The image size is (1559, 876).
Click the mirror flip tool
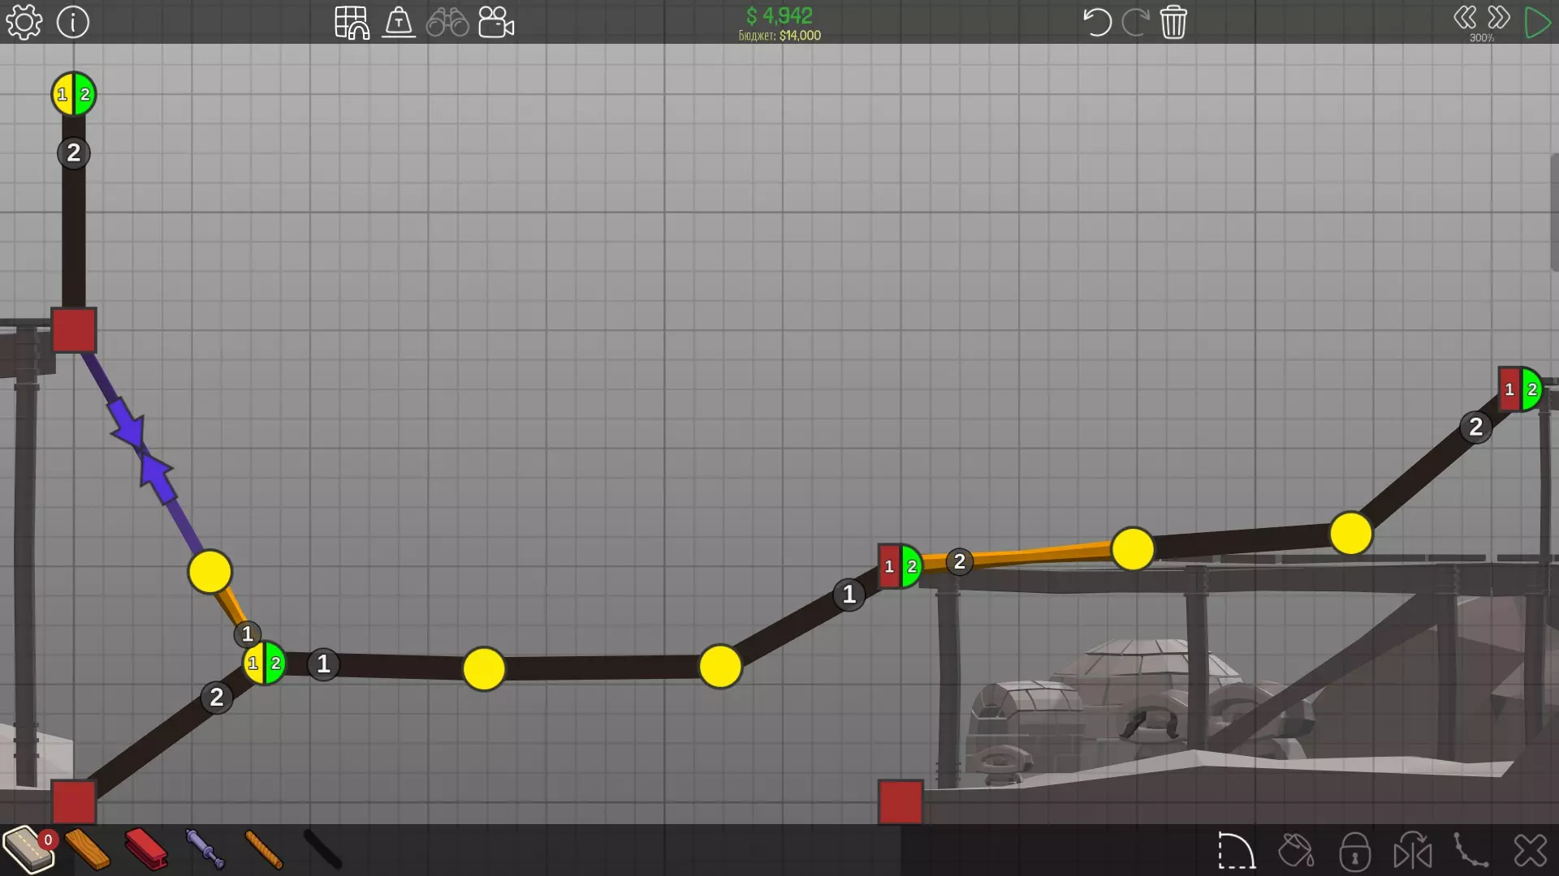click(x=1413, y=851)
